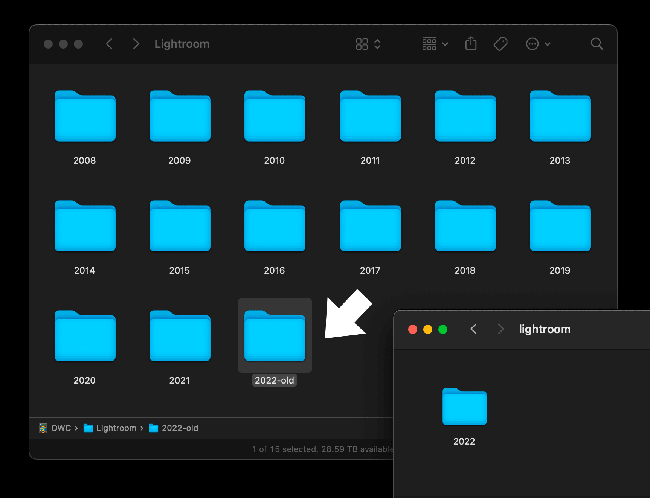Click Lightroom in the window title bar

(x=182, y=44)
